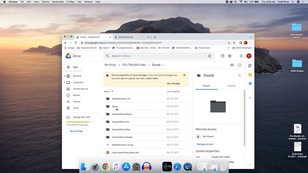Viewport: 308px width, 173px height.
Task: Go to My Drive breadcrumb
Action: [x=110, y=65]
